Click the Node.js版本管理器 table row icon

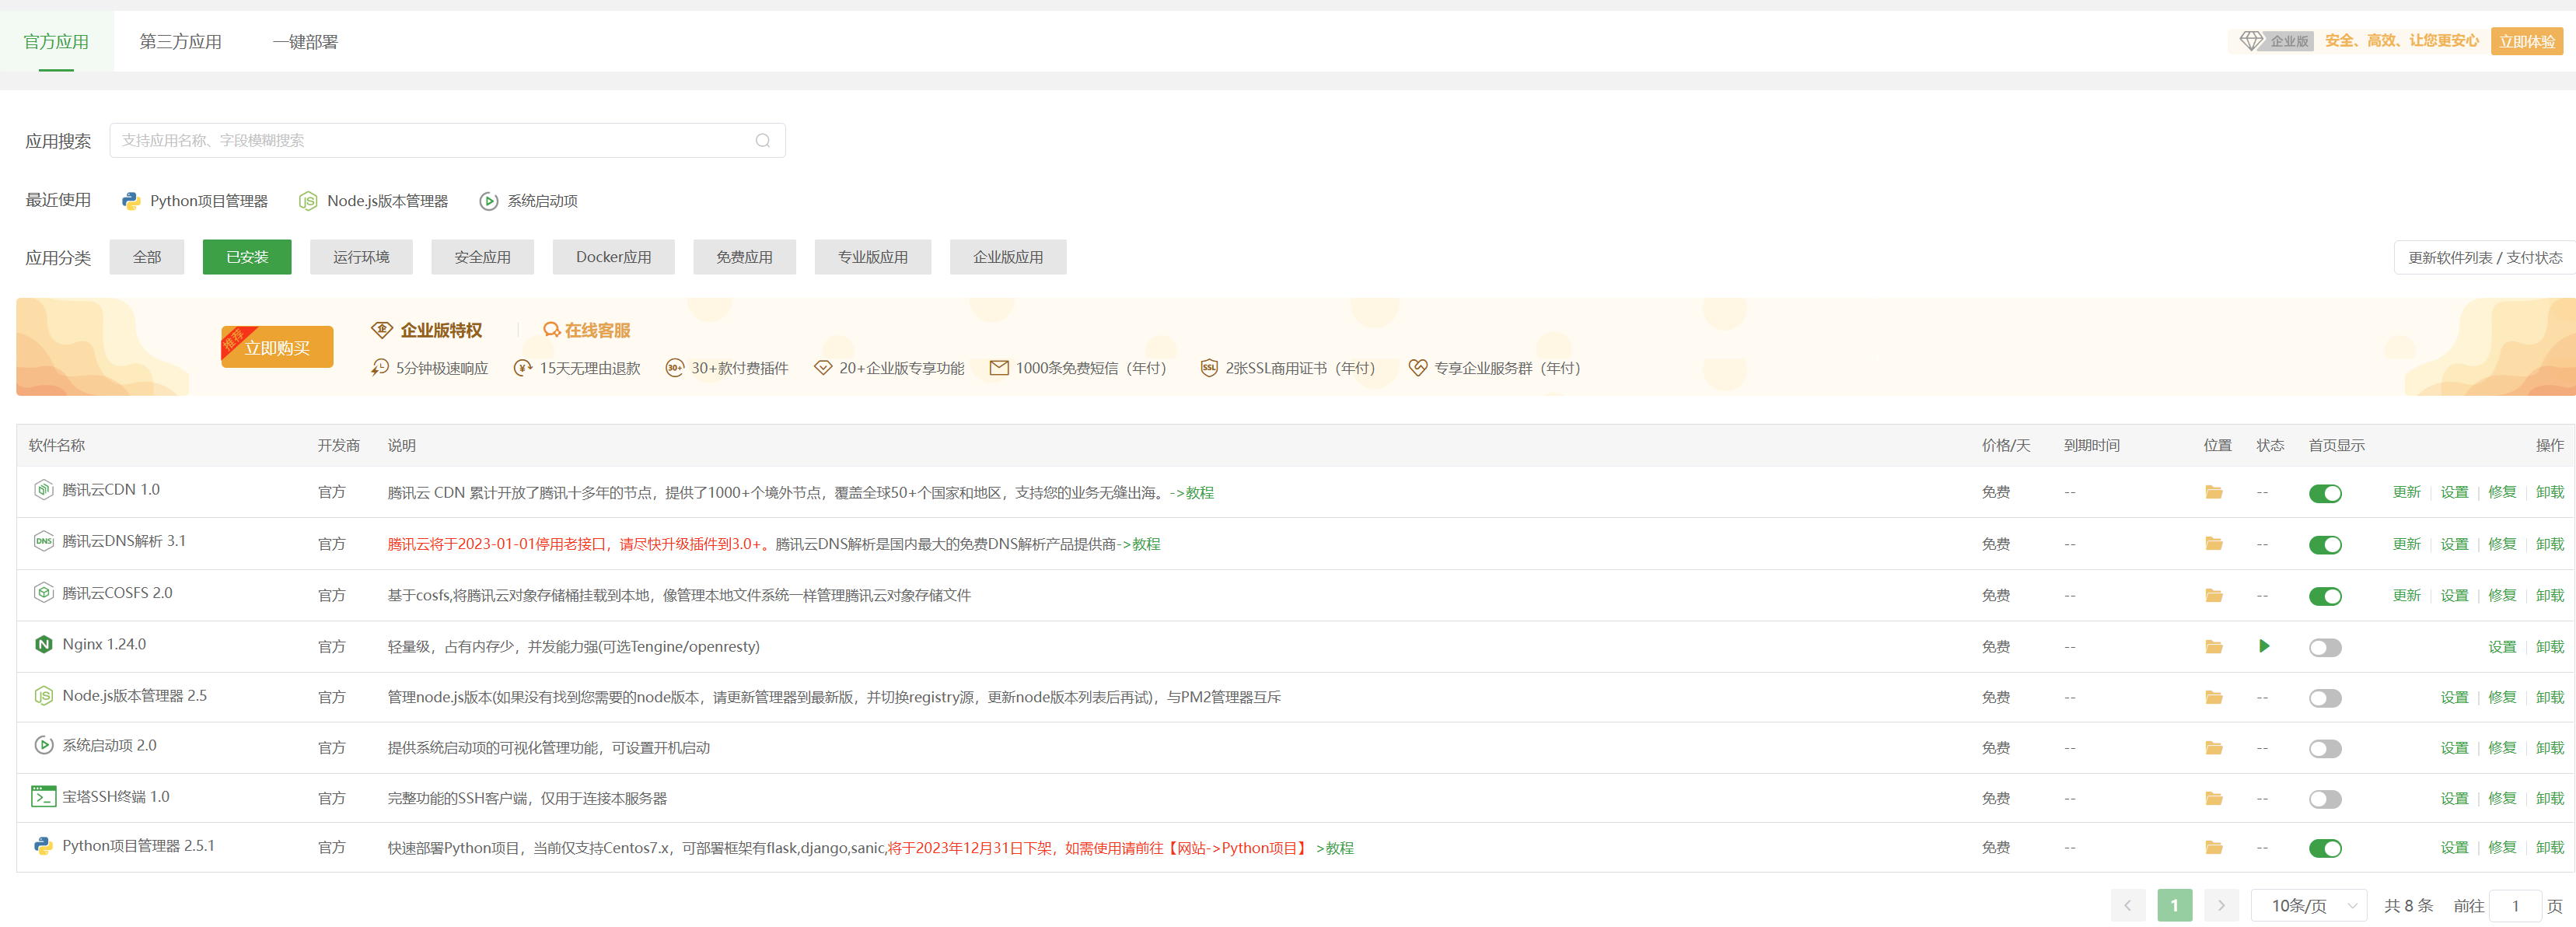coord(43,696)
